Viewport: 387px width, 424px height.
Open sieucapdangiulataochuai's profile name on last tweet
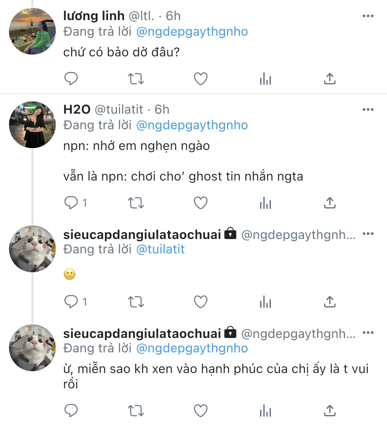click(x=142, y=333)
